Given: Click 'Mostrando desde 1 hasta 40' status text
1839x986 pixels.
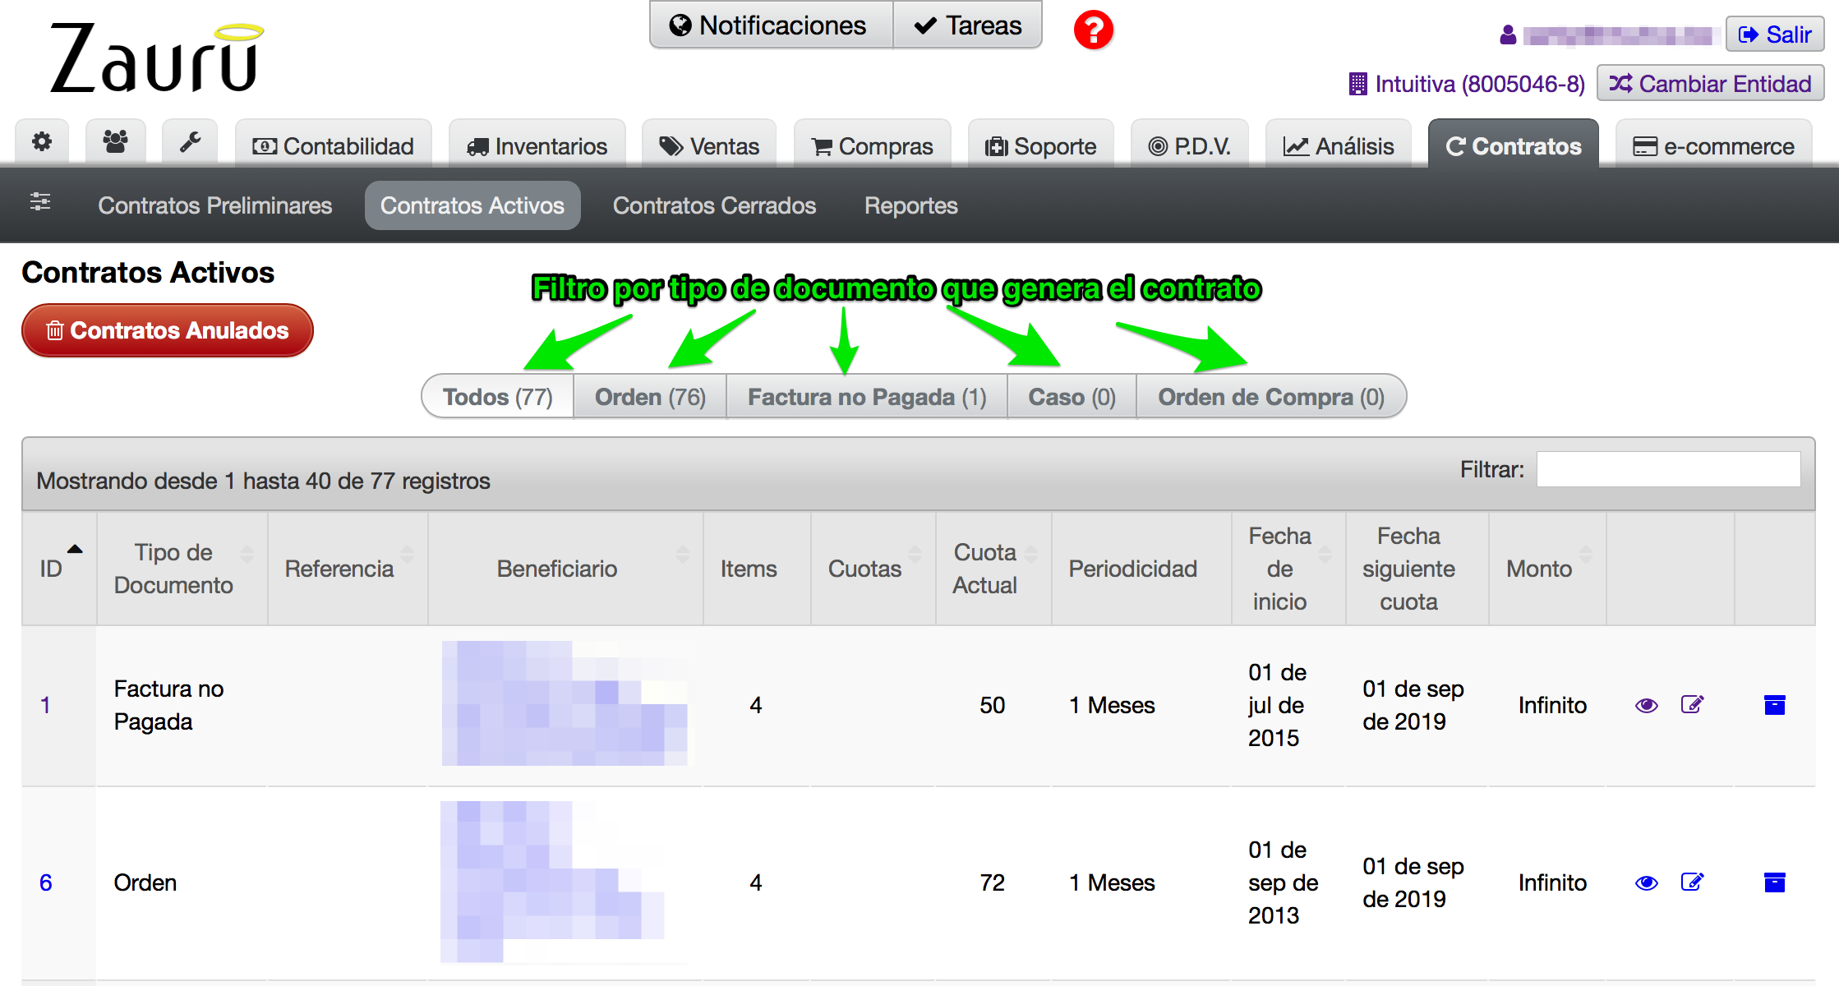Looking at the screenshot, I should (x=263, y=481).
